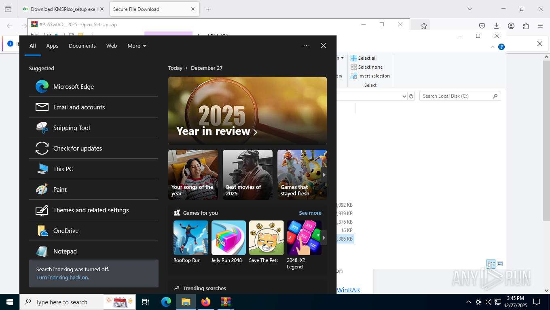
Task: Switch to Apps search tab
Action: tap(52, 46)
